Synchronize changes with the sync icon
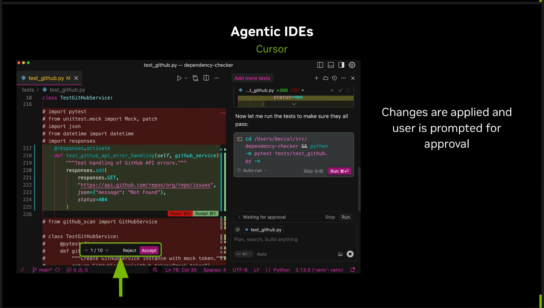544x308 pixels. pos(57,270)
